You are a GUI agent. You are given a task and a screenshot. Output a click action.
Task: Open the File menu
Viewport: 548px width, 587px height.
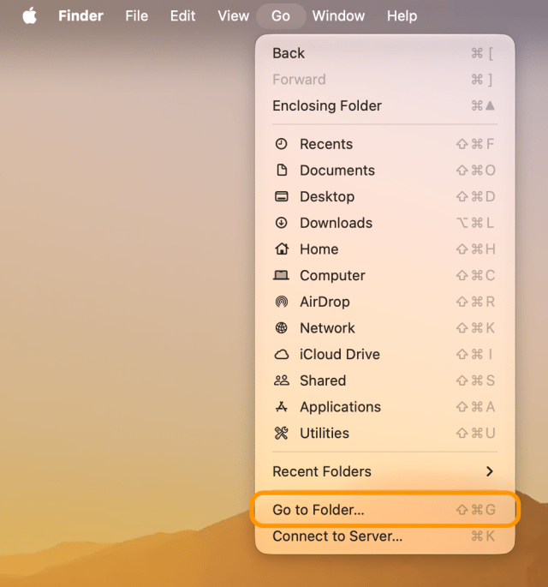pos(136,16)
